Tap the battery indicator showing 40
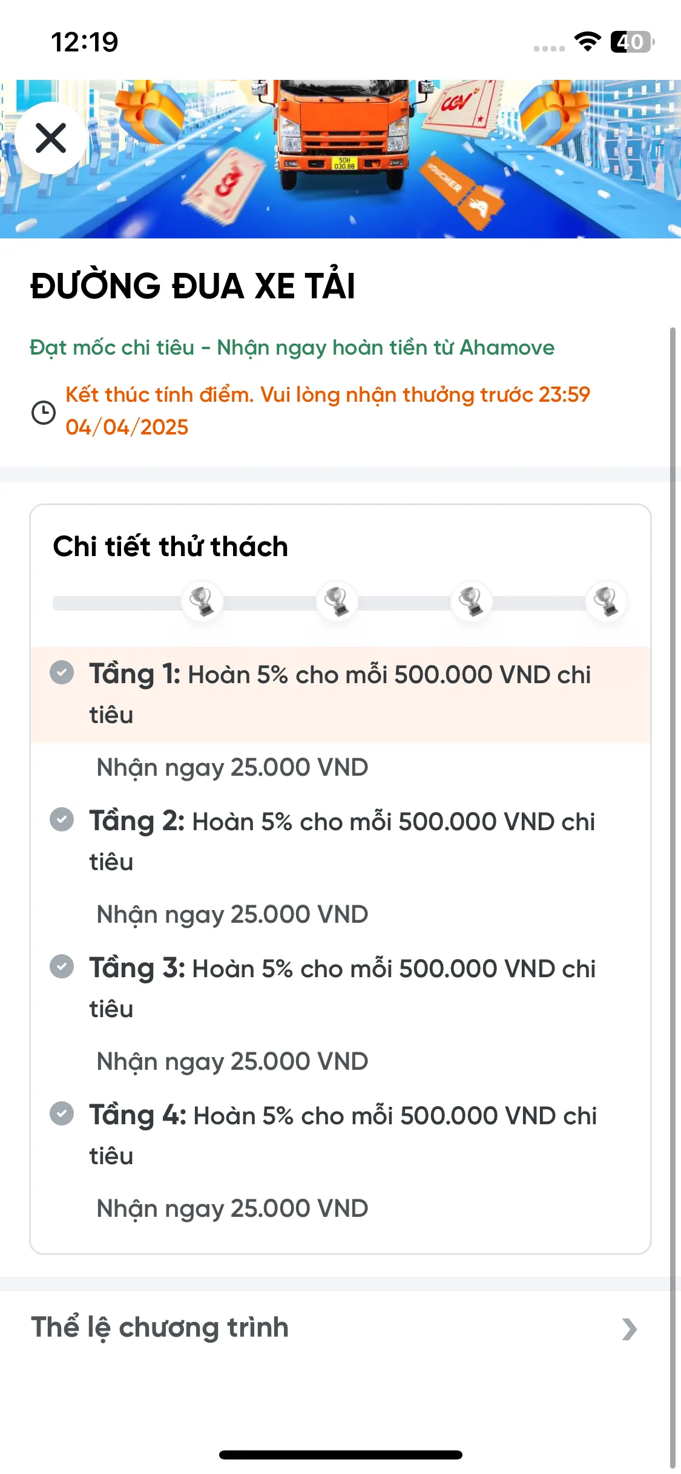The image size is (681, 1474). coord(632,42)
